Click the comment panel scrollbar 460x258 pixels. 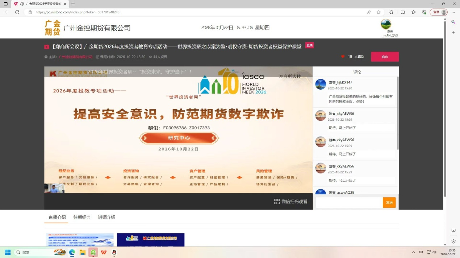[398, 113]
